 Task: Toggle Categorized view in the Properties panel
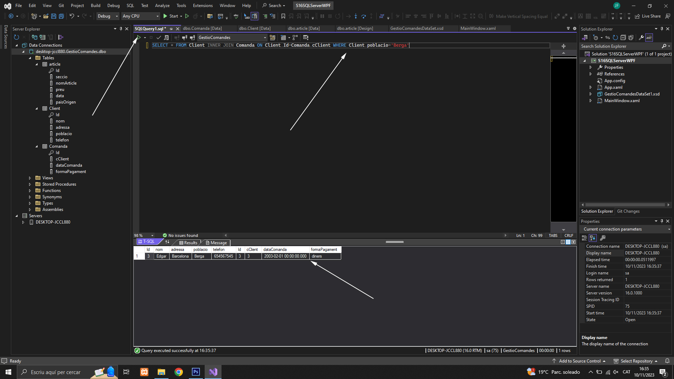pyautogui.click(x=584, y=238)
